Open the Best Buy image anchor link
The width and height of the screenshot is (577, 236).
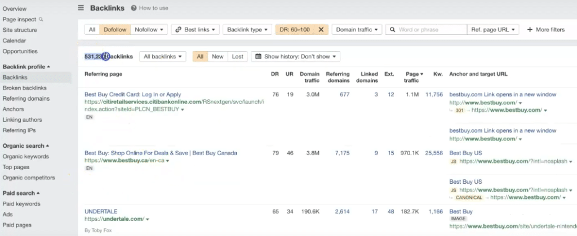coord(461,212)
